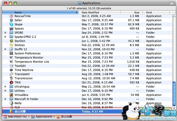Expand the SPORE folder
177x121 pixels.
[x=5, y=33]
